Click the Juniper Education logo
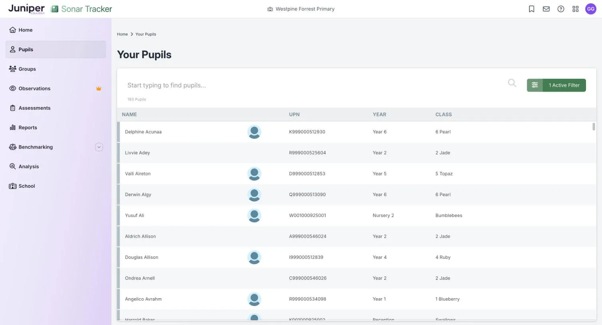 coord(26,9)
